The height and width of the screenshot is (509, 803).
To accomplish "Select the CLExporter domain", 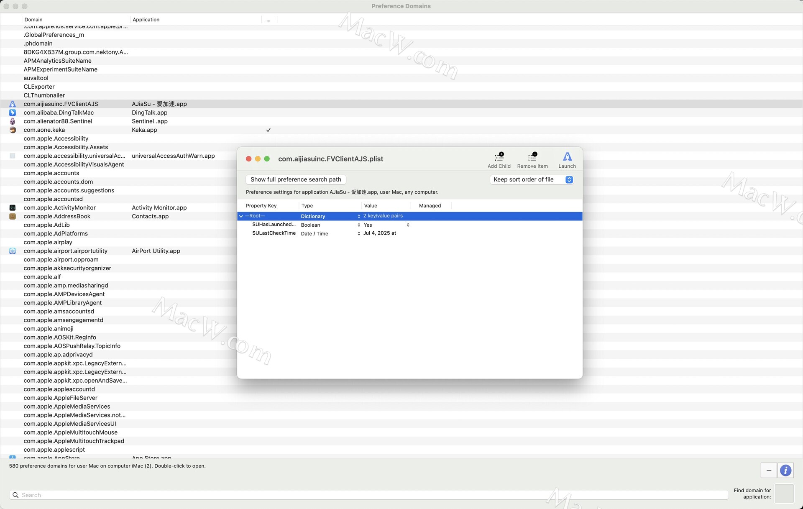I will pos(39,87).
